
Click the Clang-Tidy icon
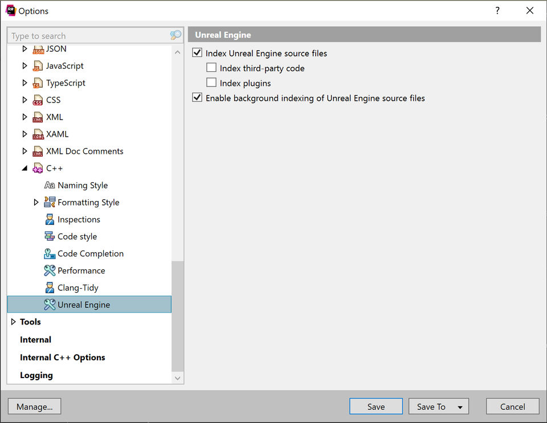click(50, 288)
